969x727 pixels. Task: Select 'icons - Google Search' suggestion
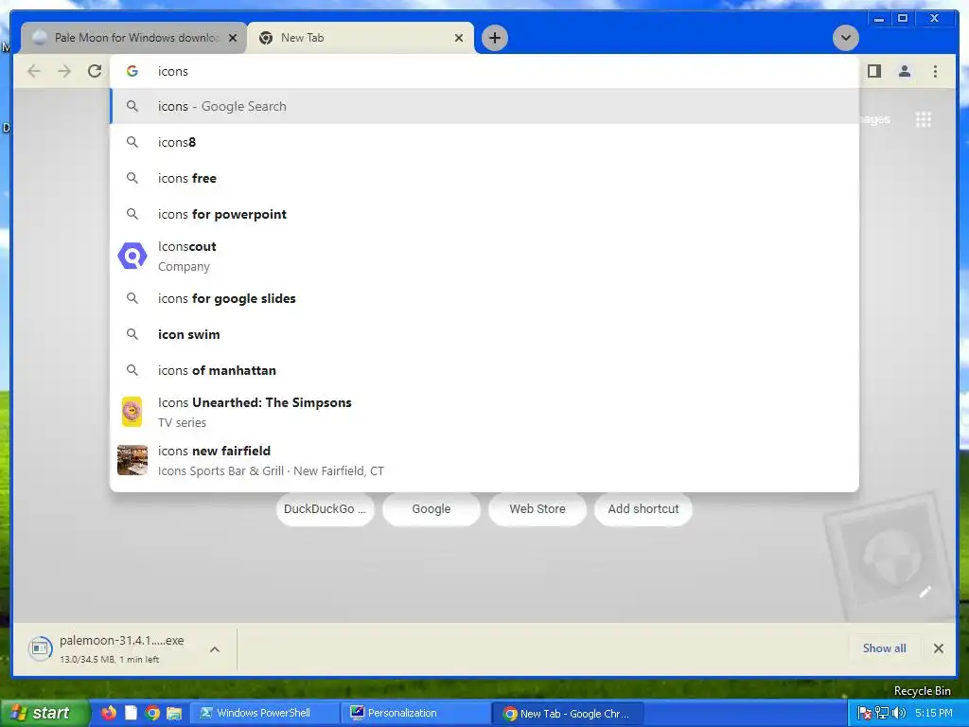pyautogui.click(x=484, y=106)
